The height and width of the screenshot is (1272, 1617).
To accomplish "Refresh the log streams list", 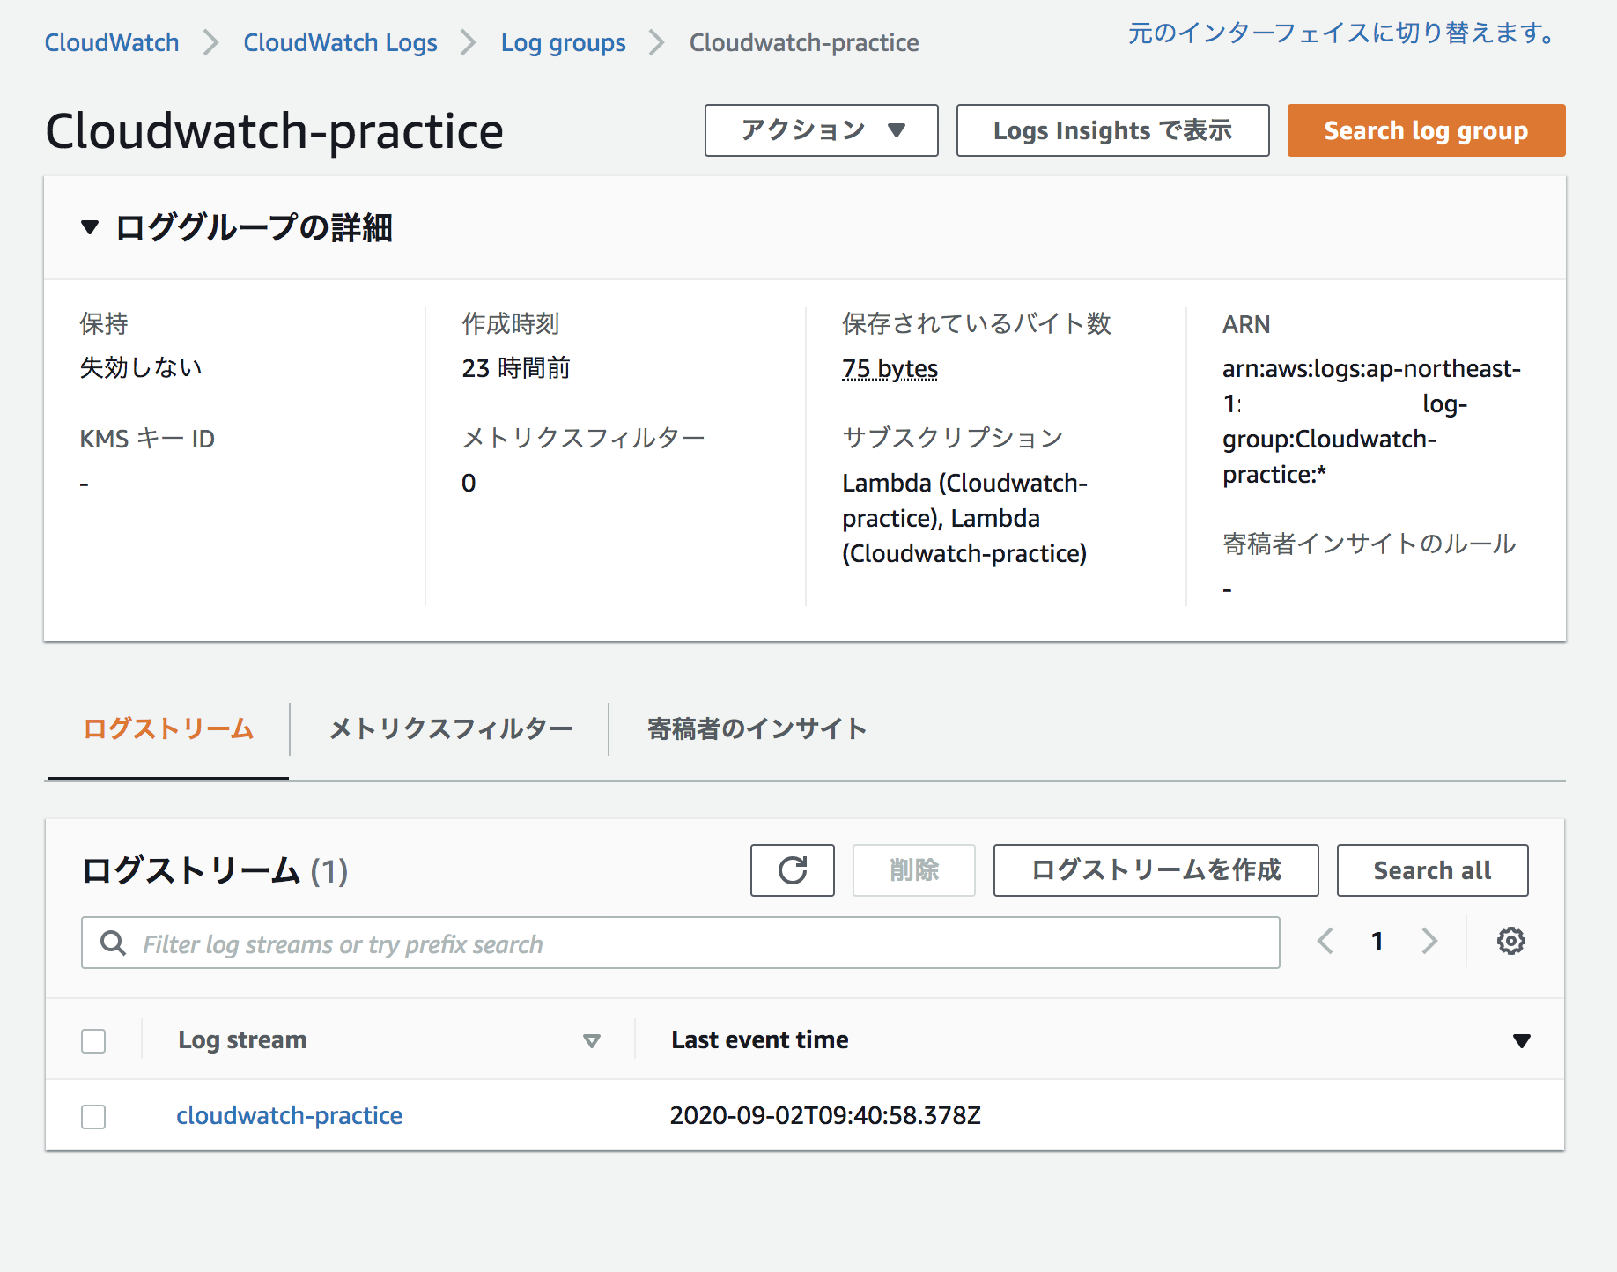I will tap(791, 870).
